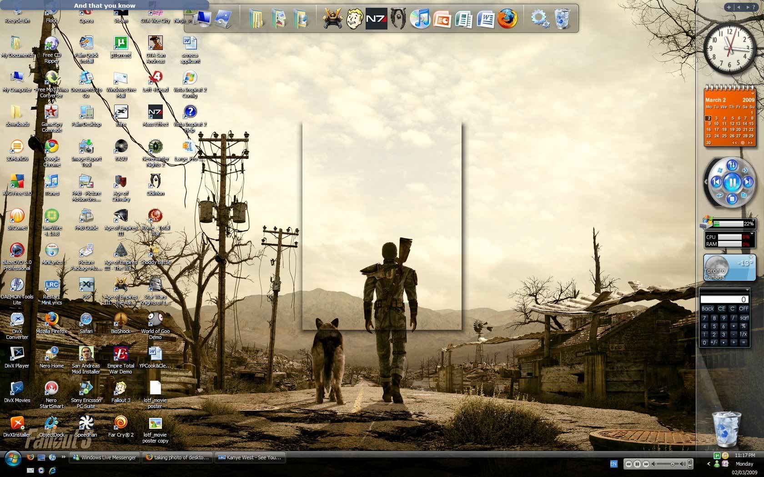The image size is (764, 477).
Task: Pause music in the taskbar player toolbar
Action: (x=637, y=464)
